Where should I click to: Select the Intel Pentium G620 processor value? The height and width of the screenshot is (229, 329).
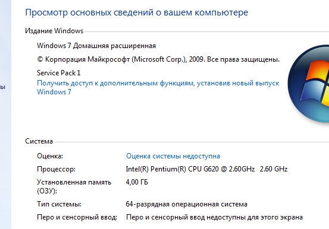tap(206, 169)
